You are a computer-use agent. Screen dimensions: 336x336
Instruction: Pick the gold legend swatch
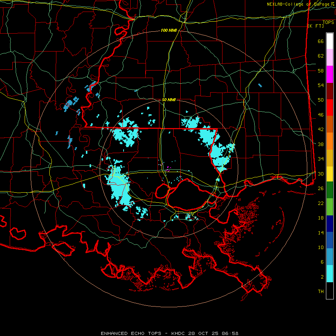330,158
